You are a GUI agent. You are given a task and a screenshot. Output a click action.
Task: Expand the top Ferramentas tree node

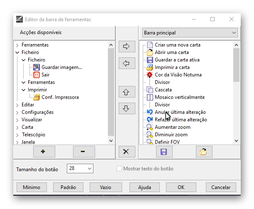17,45
